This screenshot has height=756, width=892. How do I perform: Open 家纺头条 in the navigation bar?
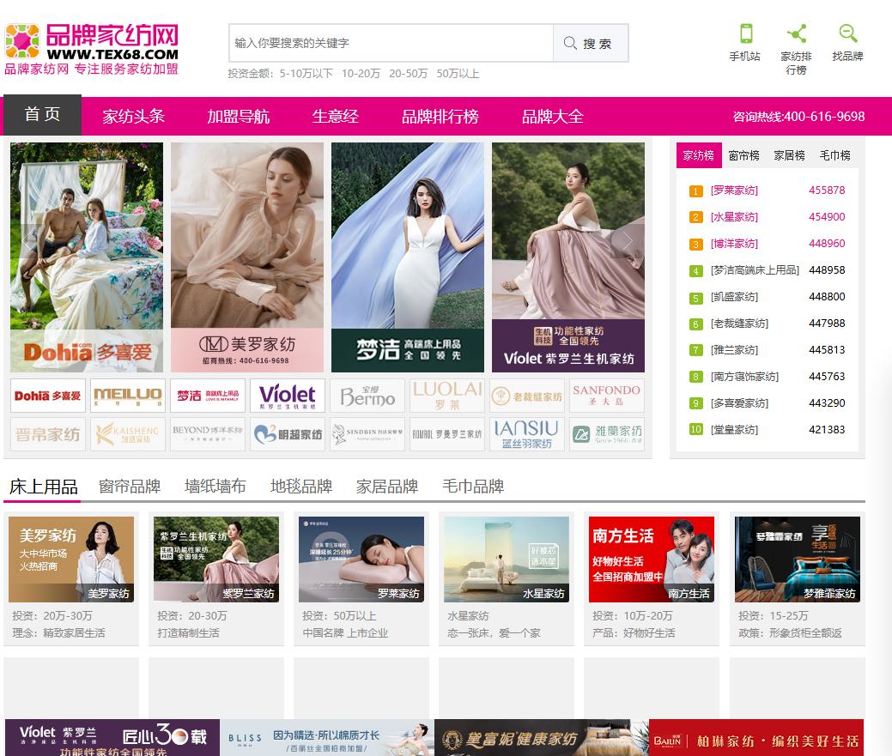(134, 117)
